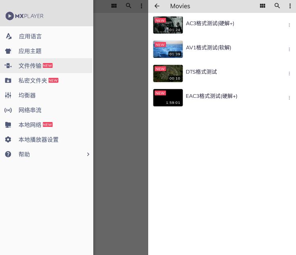Click the 本地网络 computer icon
This screenshot has height=255, width=296.
click(8, 125)
